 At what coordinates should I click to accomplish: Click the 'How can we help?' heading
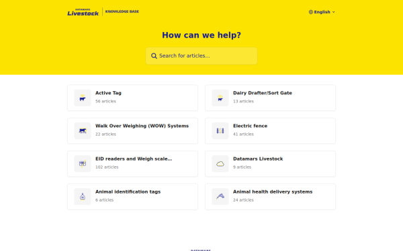(201, 35)
